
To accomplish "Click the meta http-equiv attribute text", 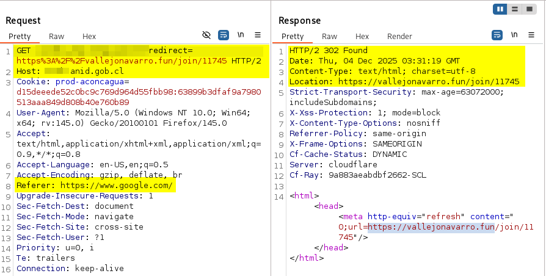I will tap(391, 217).
